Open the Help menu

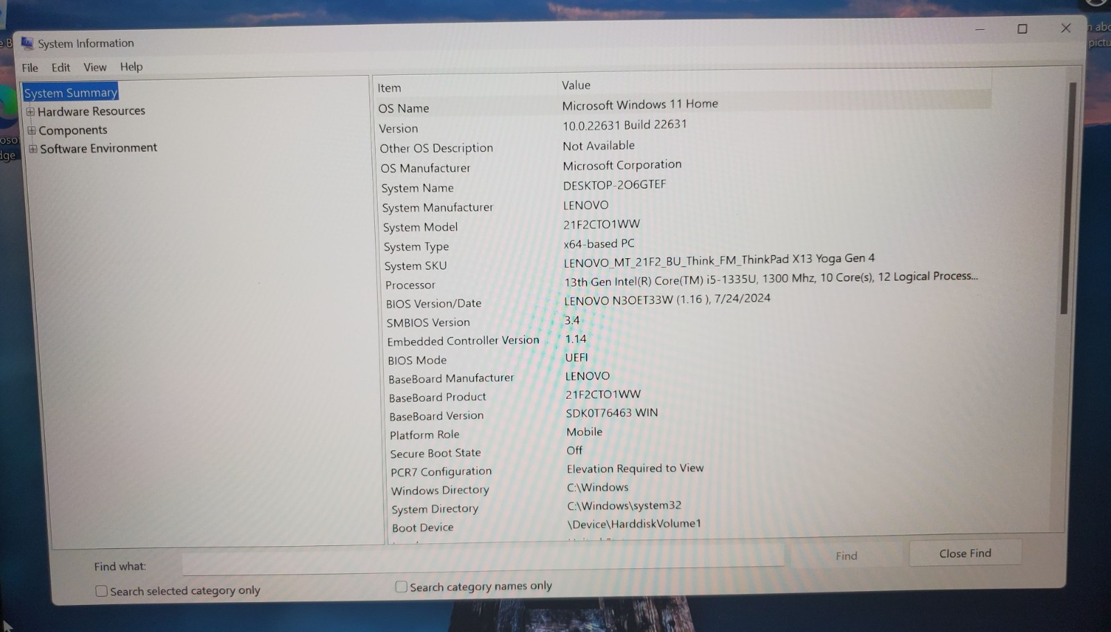[131, 67]
